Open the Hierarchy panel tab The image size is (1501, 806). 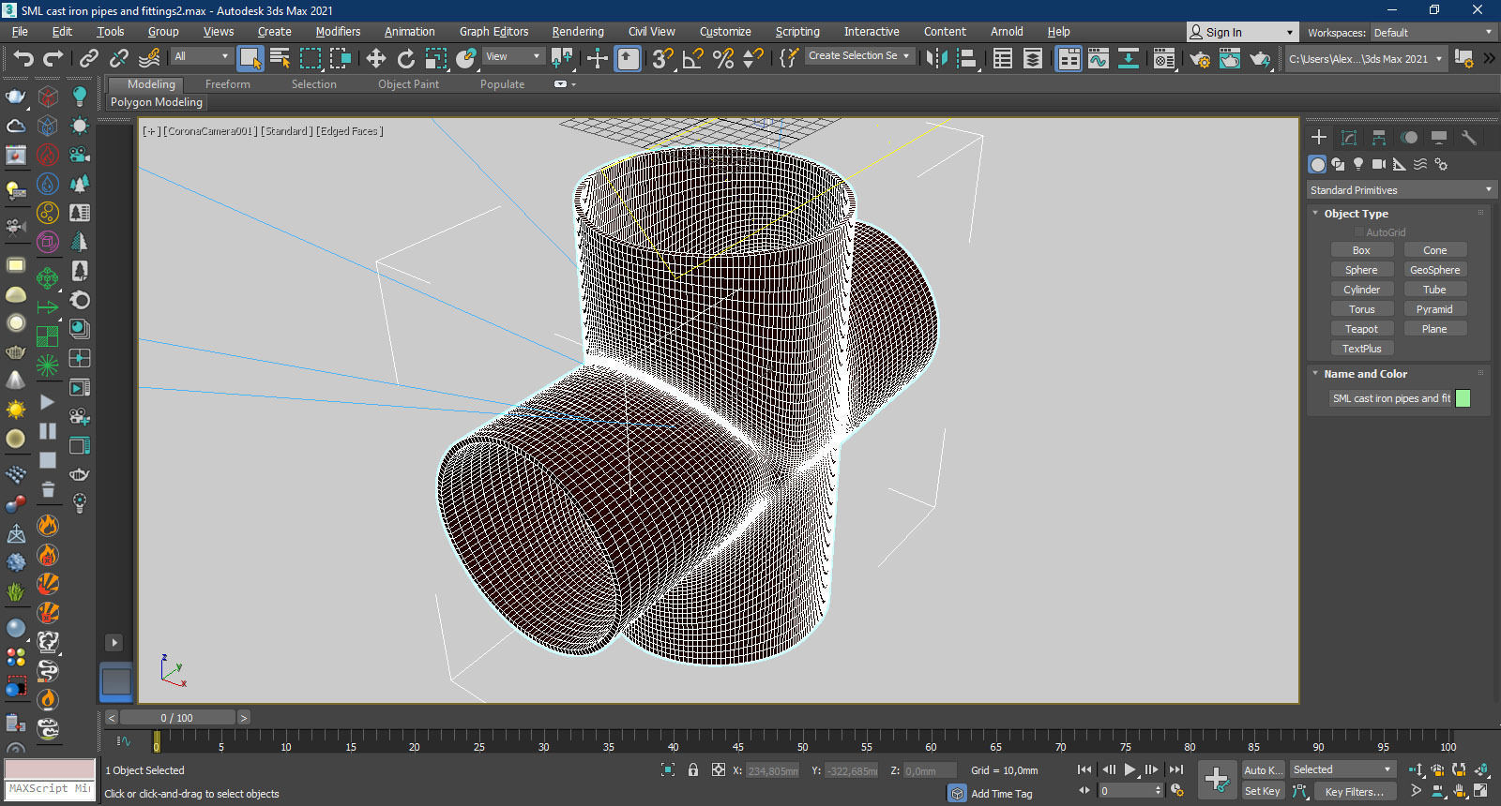pos(1379,137)
